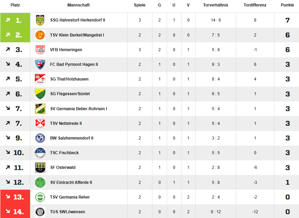This screenshot has height=218, width=299.
Task: Click the SG Thal/Holzhausen club logo
Action: click(x=40, y=79)
